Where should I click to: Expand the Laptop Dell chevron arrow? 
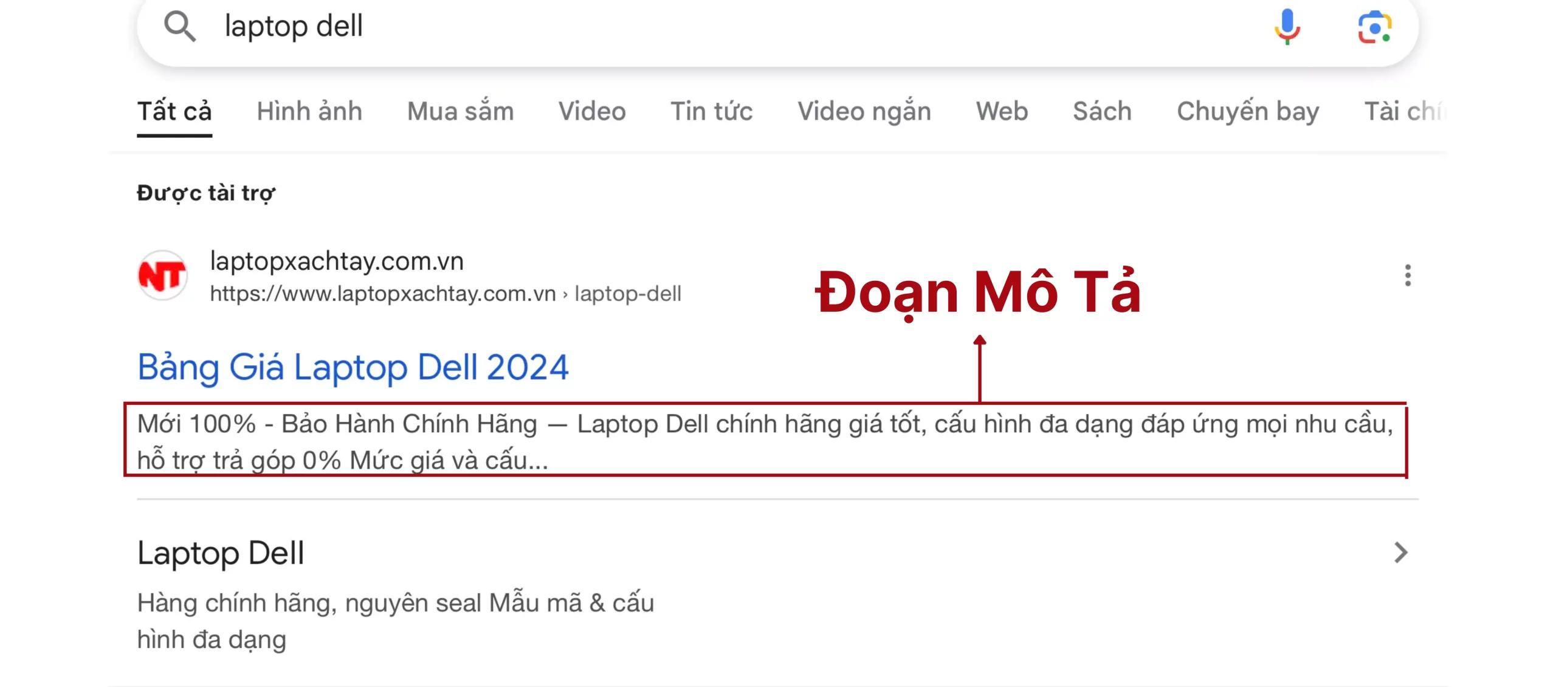(1400, 553)
